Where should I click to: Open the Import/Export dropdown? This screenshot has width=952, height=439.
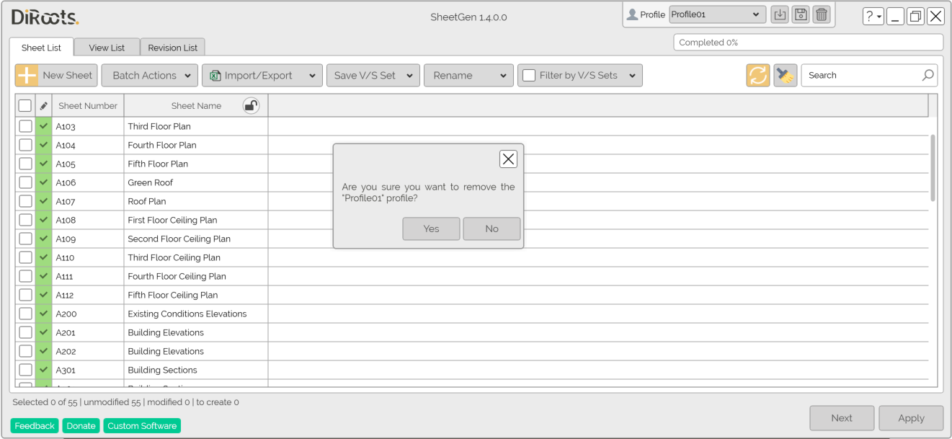(x=262, y=76)
